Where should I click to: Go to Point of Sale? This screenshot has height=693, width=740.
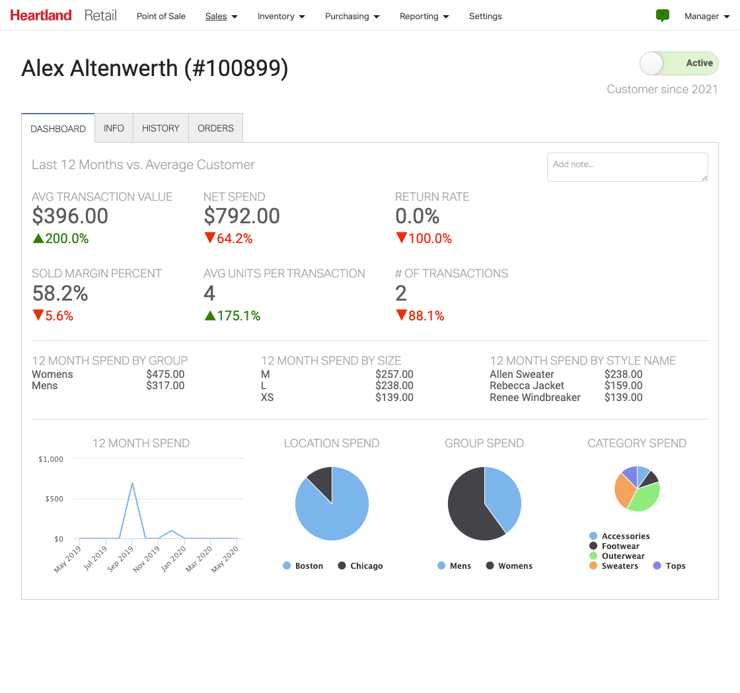click(x=161, y=17)
